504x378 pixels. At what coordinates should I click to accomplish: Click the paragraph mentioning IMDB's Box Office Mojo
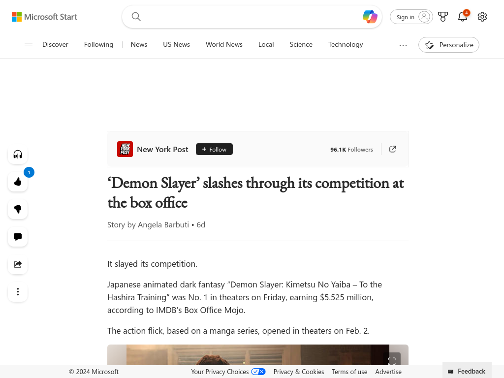click(x=245, y=297)
